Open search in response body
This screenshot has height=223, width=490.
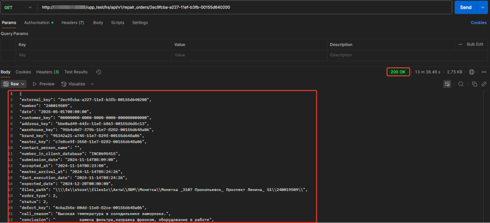point(461,84)
